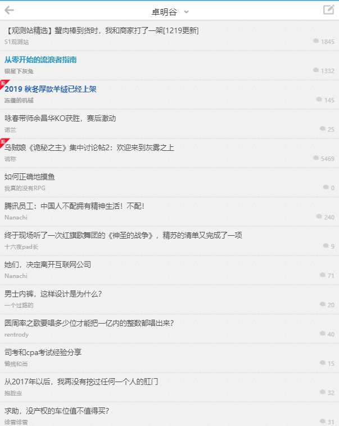Click the reply bubble icon showing 1845
Screen dimensions: 339x426
tap(315, 41)
